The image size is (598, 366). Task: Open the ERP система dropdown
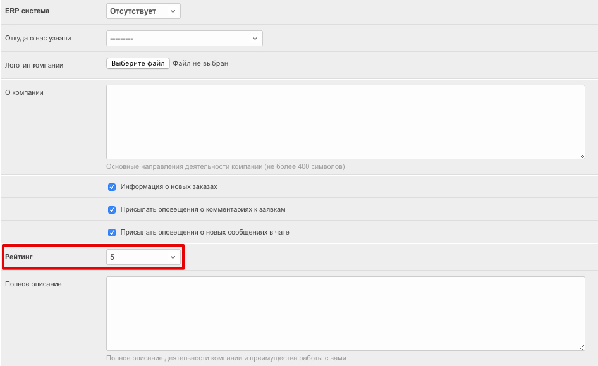point(143,11)
